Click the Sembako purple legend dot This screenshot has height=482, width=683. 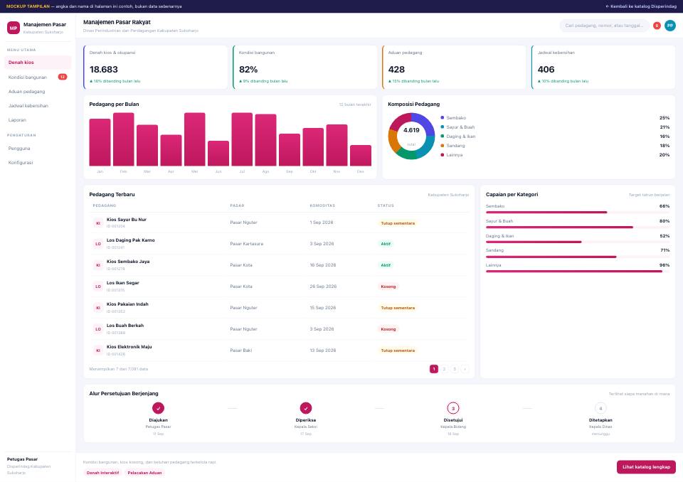443,117
